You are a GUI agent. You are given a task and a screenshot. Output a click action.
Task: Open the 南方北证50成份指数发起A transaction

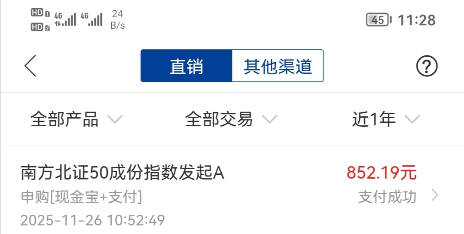[x=232, y=195]
